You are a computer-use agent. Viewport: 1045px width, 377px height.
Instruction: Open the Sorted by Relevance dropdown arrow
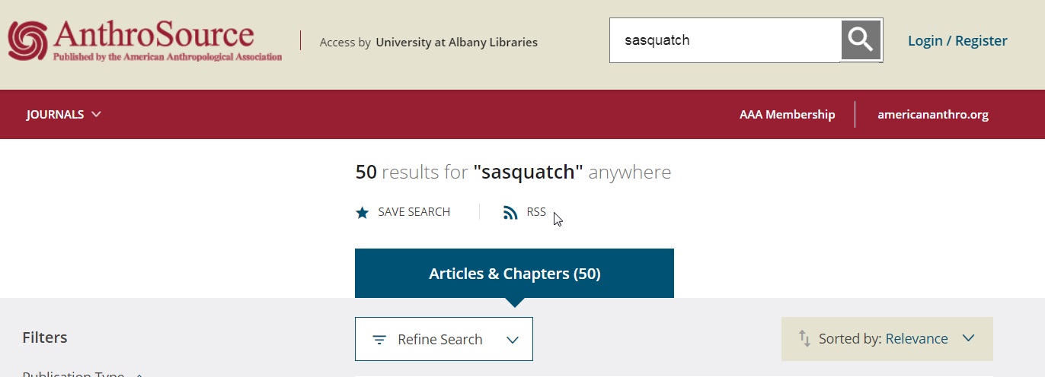click(x=968, y=338)
